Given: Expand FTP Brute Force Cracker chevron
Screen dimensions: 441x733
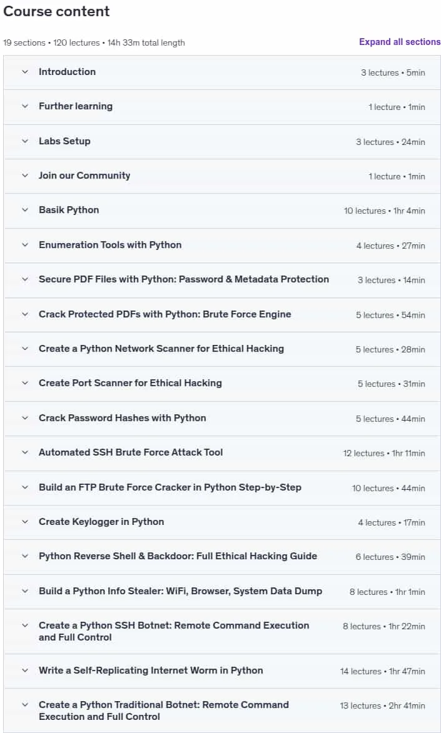Looking at the screenshot, I should click(25, 487).
